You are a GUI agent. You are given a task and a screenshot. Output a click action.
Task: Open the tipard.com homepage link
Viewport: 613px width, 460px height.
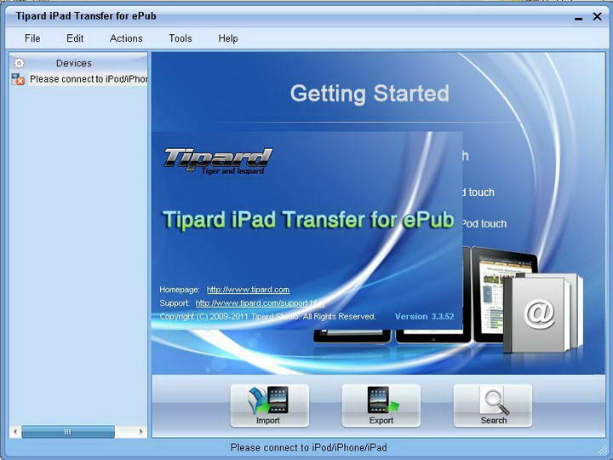tap(248, 290)
